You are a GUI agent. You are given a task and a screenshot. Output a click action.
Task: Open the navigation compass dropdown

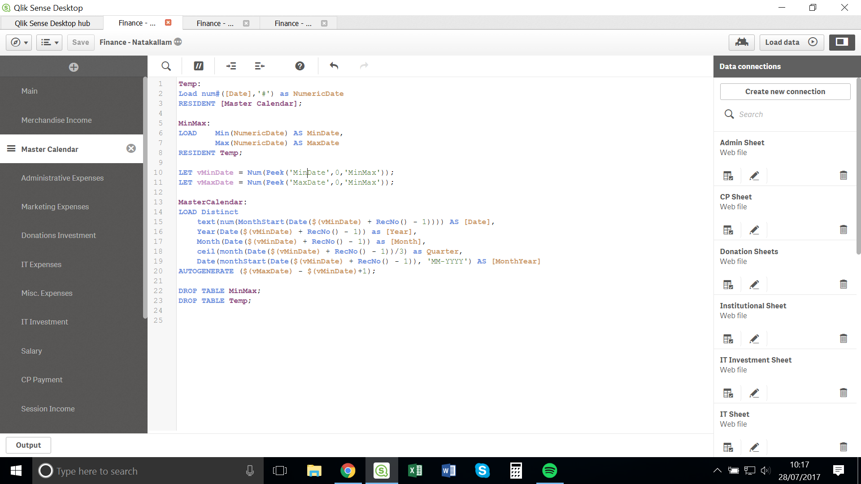pyautogui.click(x=19, y=42)
